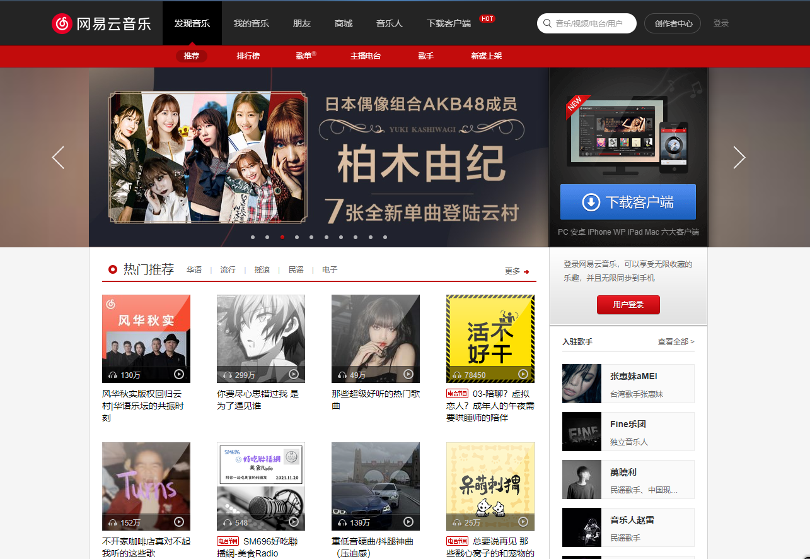Go to the 朋友 tab
The image size is (810, 559).
(x=302, y=23)
